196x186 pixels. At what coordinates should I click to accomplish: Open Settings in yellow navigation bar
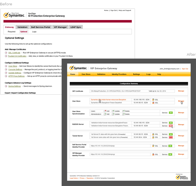click(x=136, y=74)
